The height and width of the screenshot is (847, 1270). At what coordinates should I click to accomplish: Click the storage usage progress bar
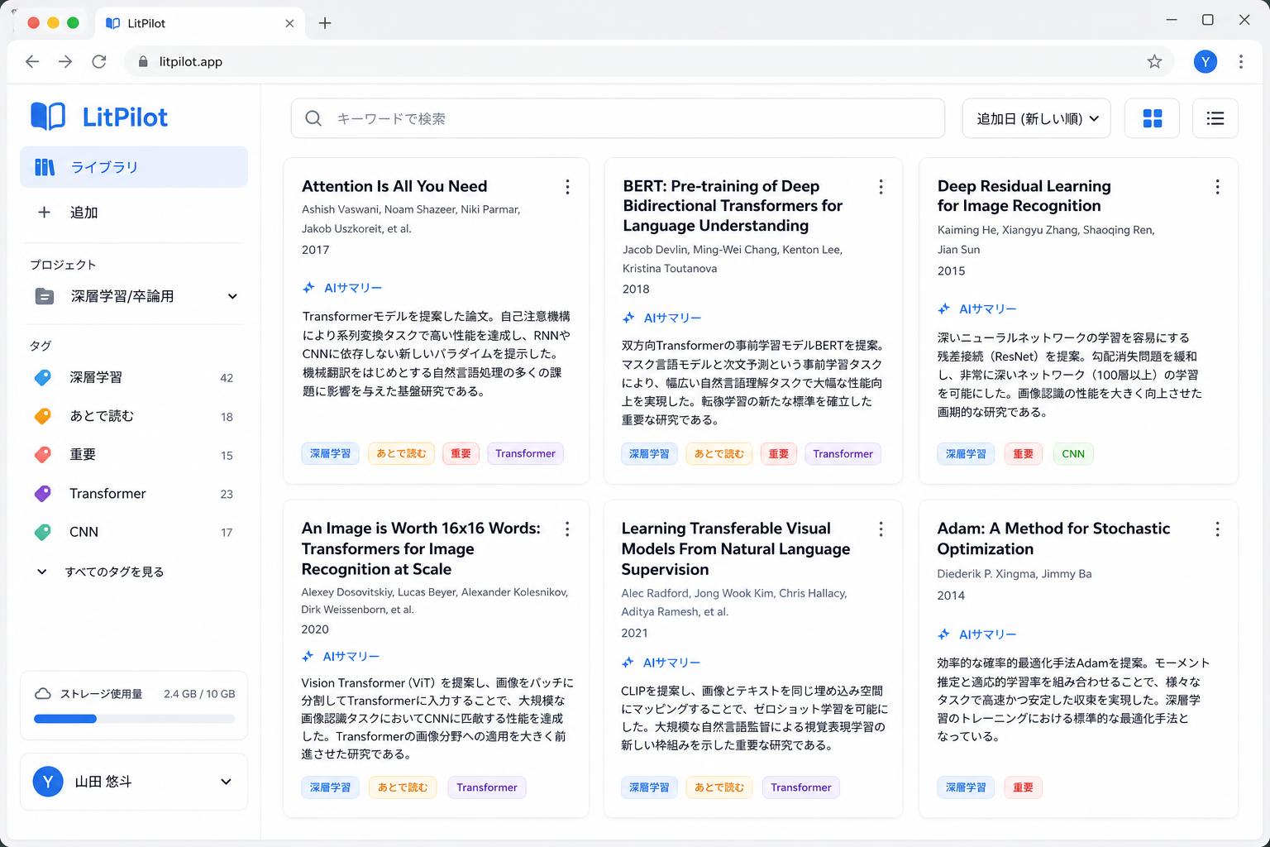pyautogui.click(x=134, y=719)
